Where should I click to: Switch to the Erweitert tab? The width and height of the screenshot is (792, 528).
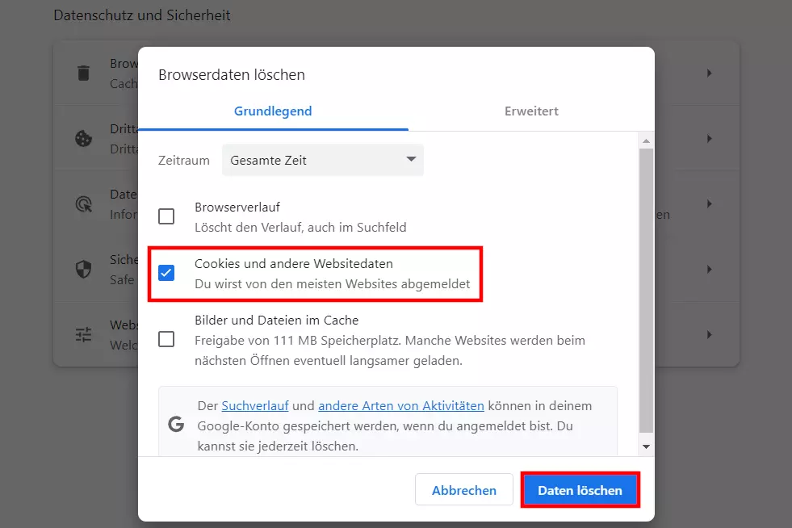click(530, 111)
